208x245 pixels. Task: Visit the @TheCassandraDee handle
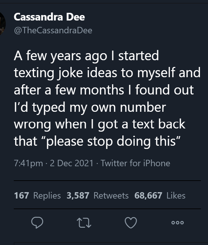coord(53,31)
